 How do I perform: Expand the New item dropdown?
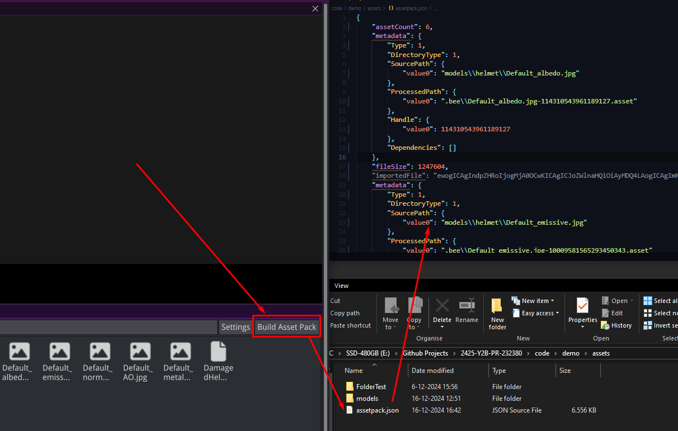(533, 301)
